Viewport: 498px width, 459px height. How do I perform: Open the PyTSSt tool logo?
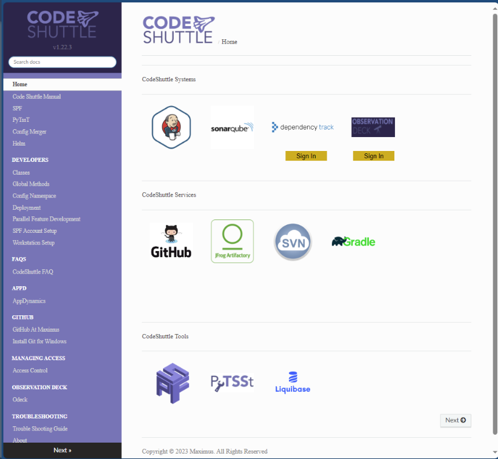tap(232, 383)
